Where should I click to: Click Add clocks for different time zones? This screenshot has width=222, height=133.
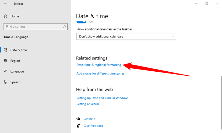100,73
